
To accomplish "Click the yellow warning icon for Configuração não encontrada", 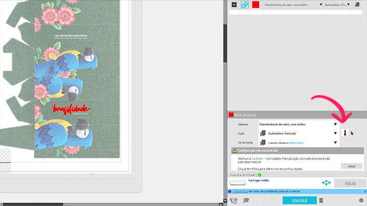I will click(235, 151).
